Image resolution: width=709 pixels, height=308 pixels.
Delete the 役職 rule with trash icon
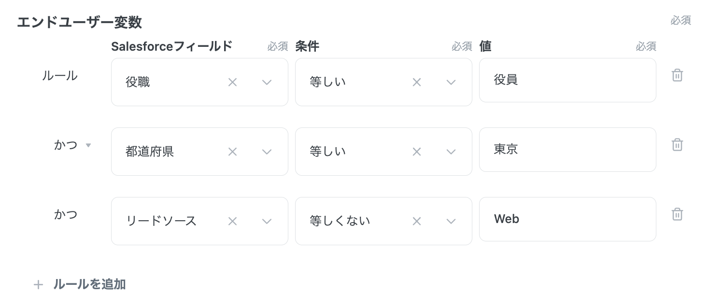[677, 75]
